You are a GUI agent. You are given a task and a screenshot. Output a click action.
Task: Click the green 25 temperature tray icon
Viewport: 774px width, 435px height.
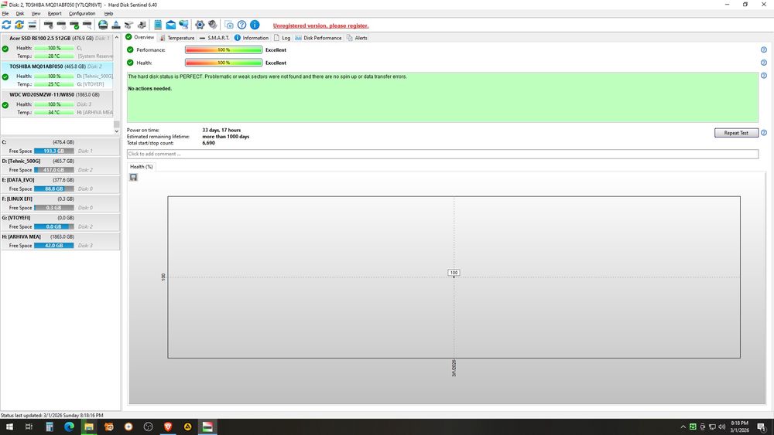pyautogui.click(x=693, y=427)
